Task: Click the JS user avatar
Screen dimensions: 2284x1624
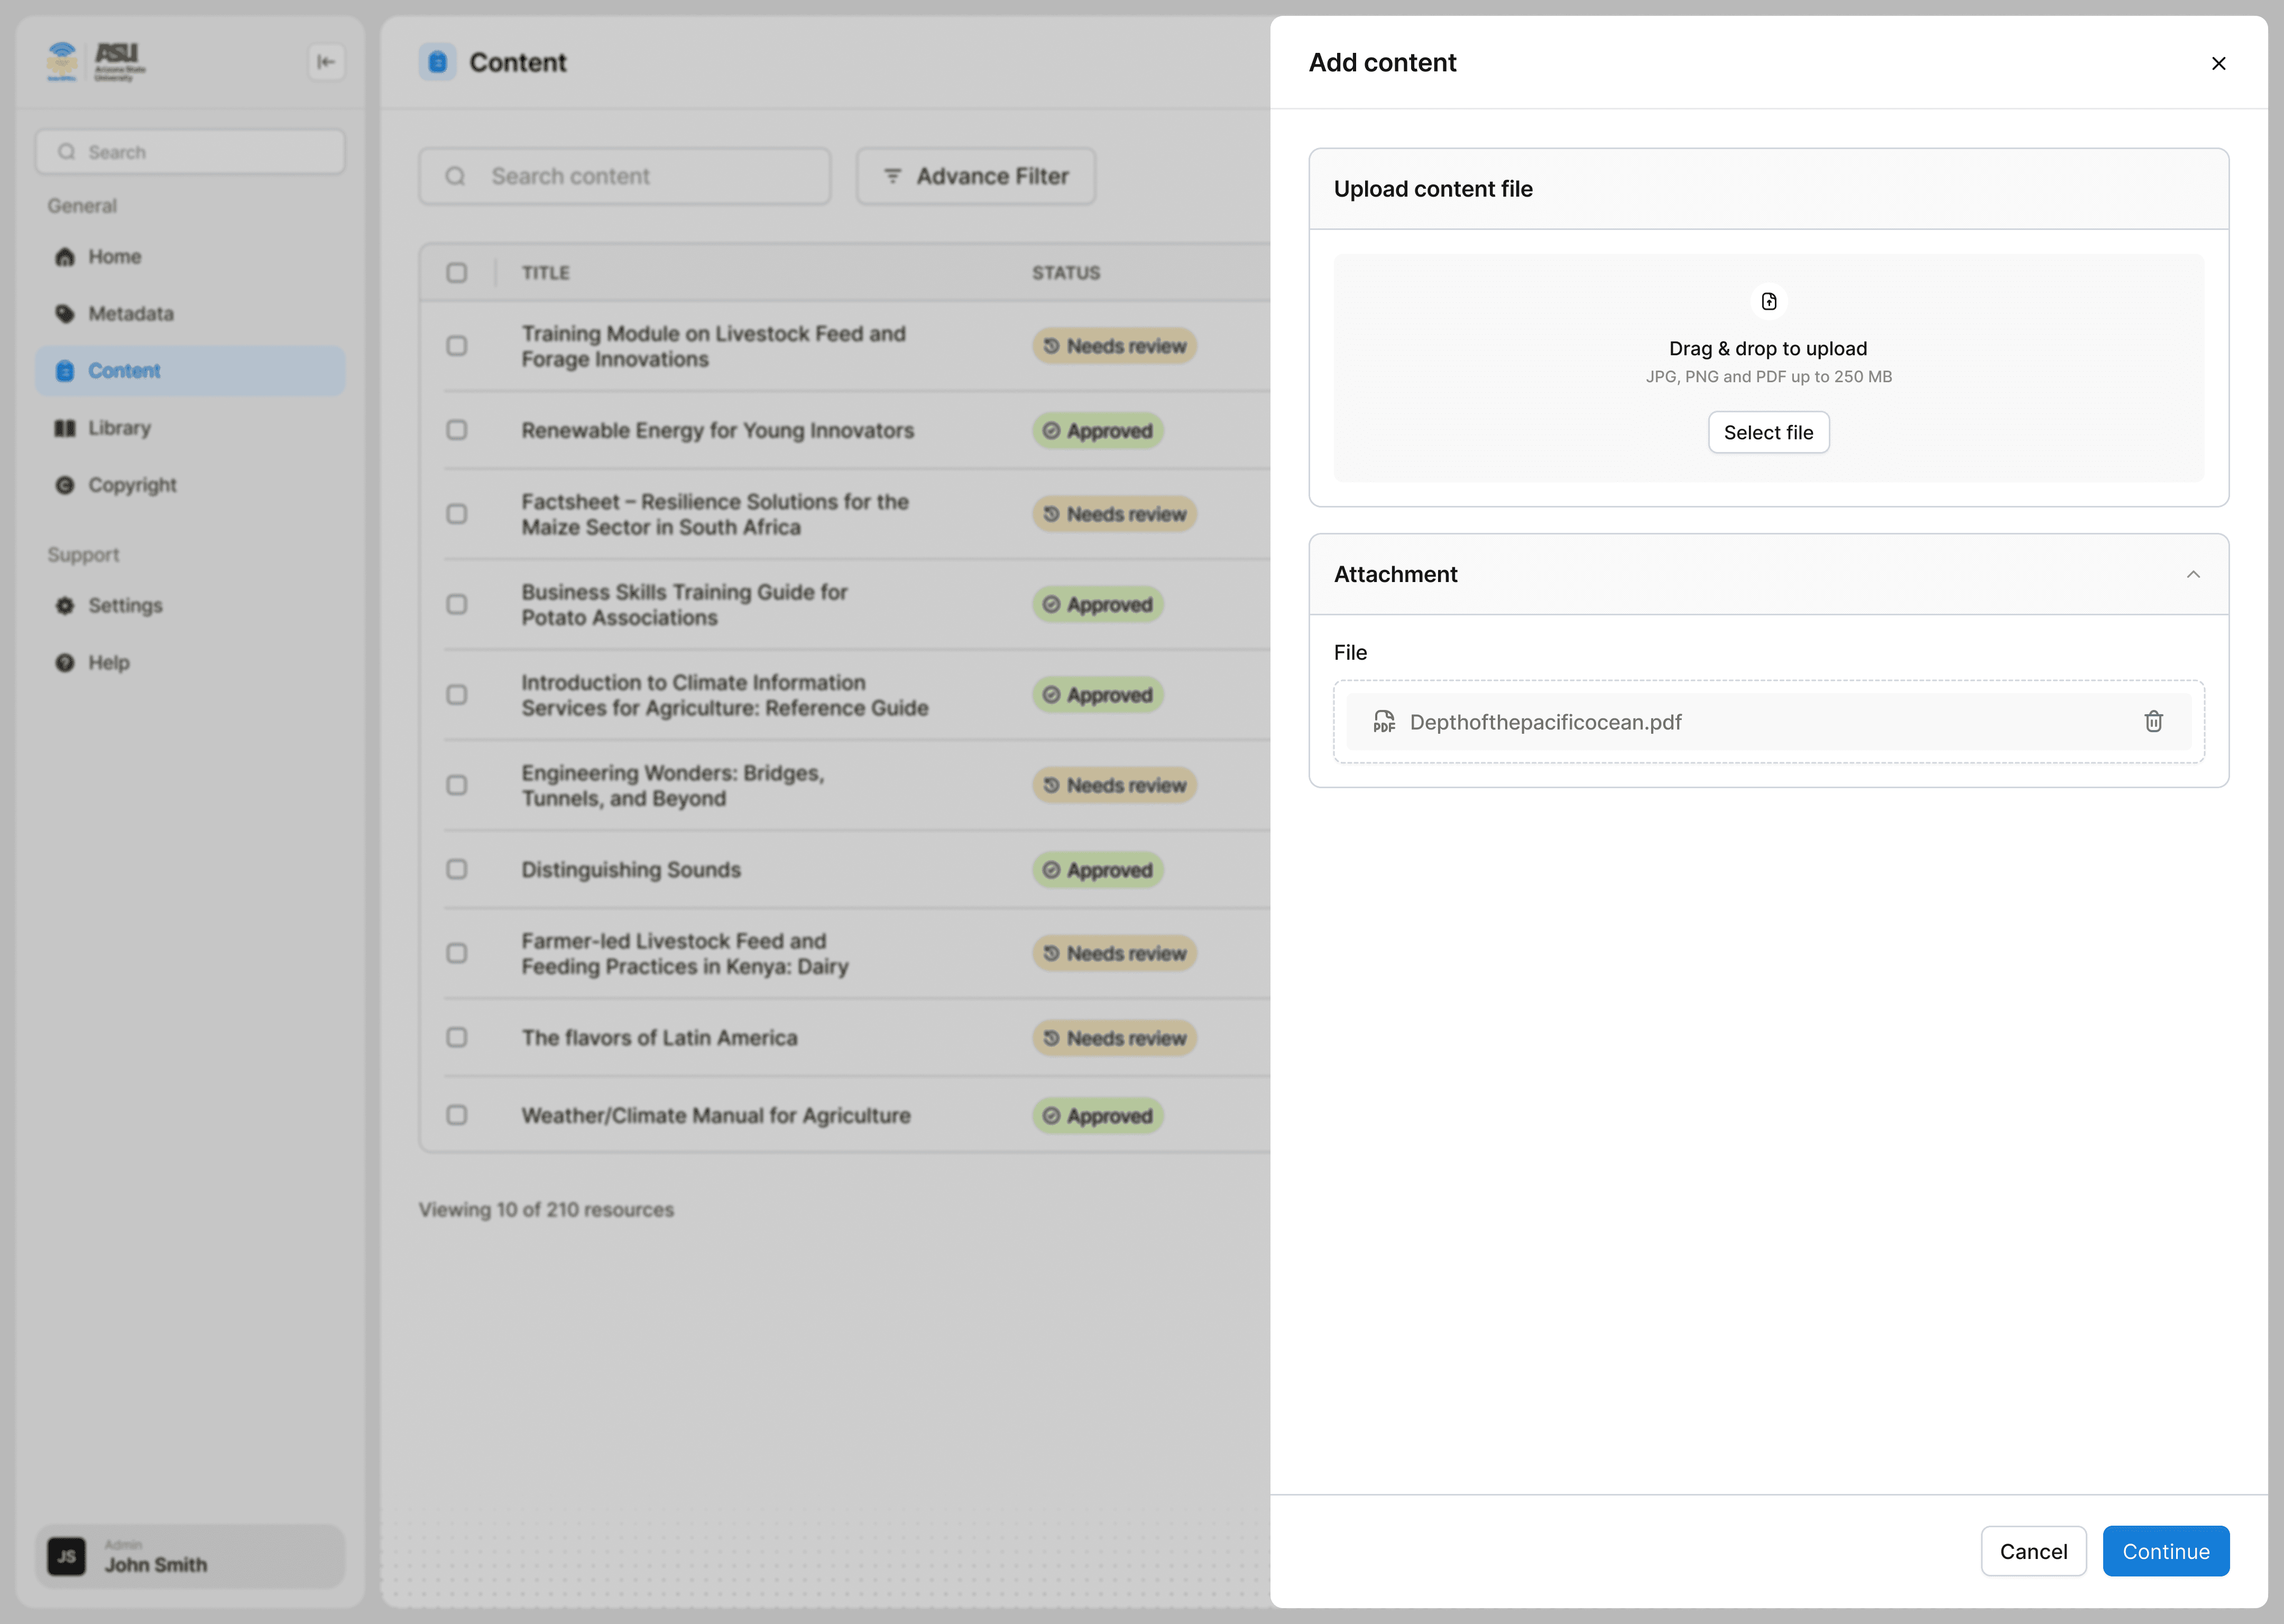Action: [67, 1556]
